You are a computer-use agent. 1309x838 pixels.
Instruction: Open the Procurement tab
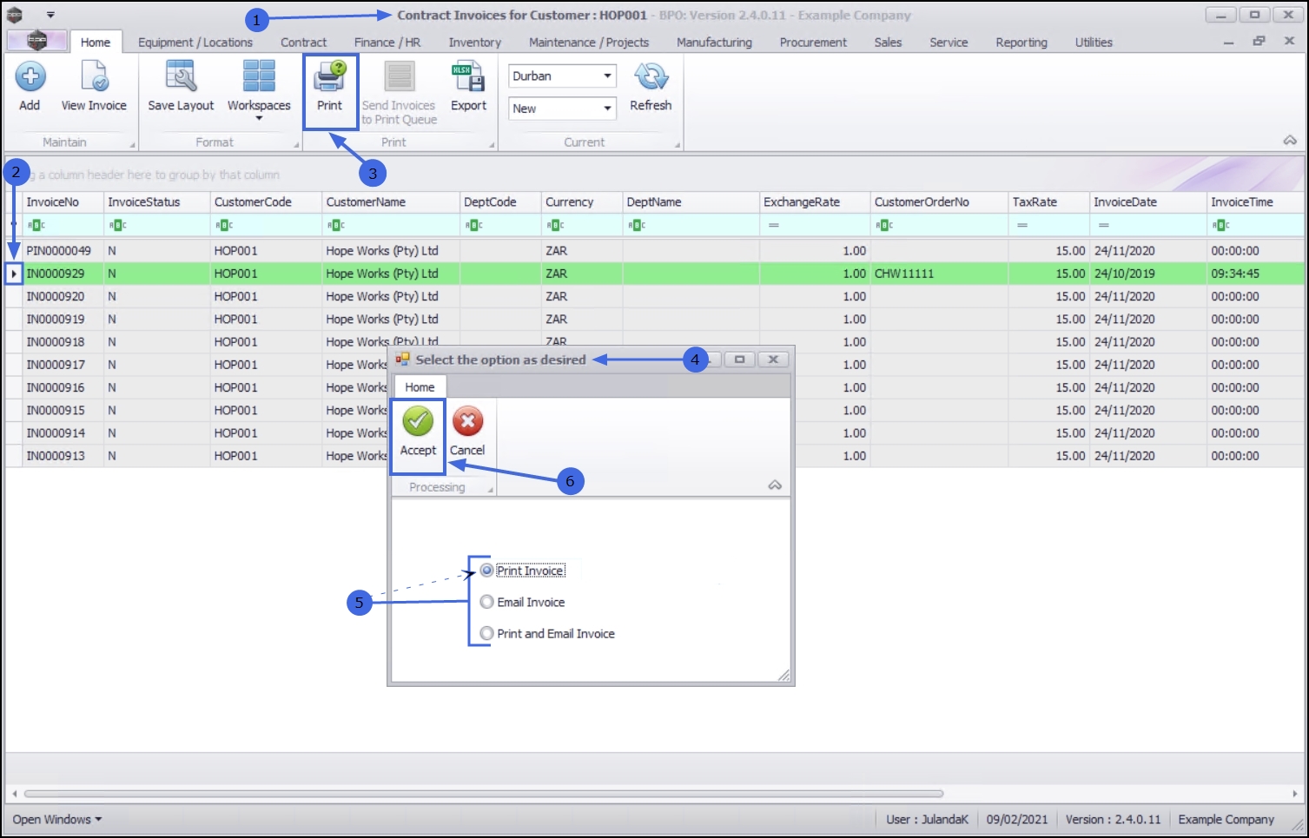click(813, 42)
